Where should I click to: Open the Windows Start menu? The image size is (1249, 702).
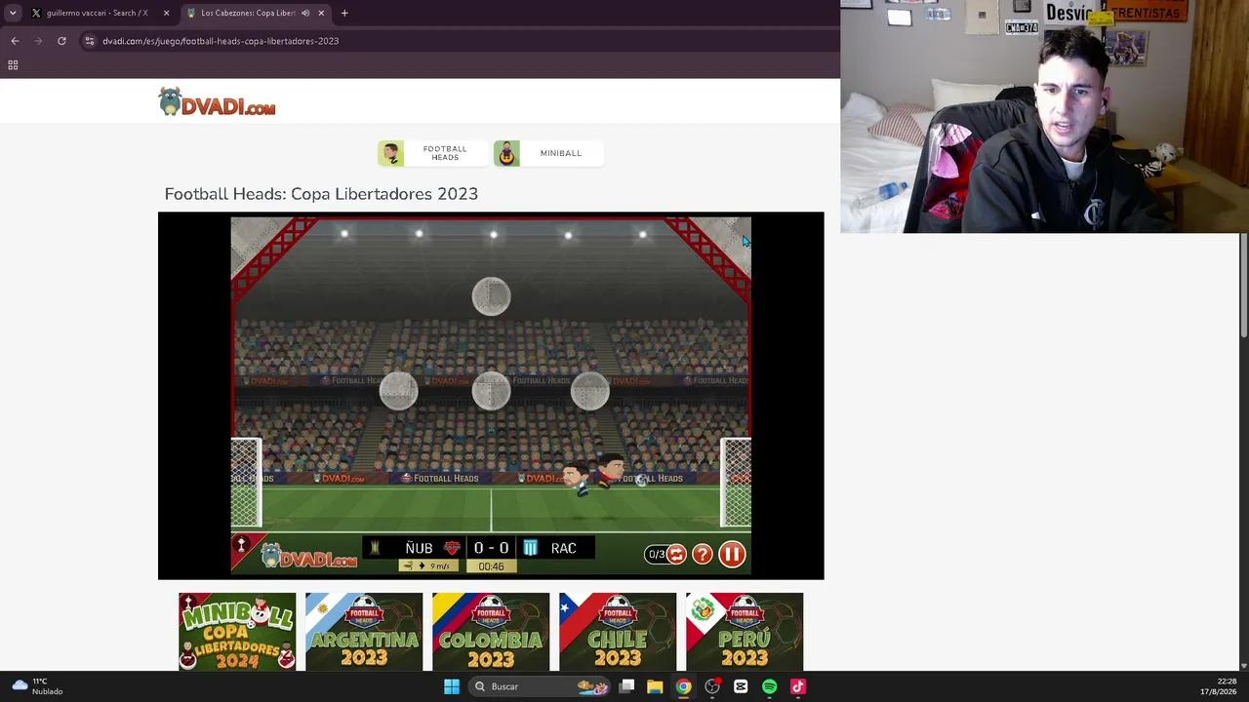(451, 686)
